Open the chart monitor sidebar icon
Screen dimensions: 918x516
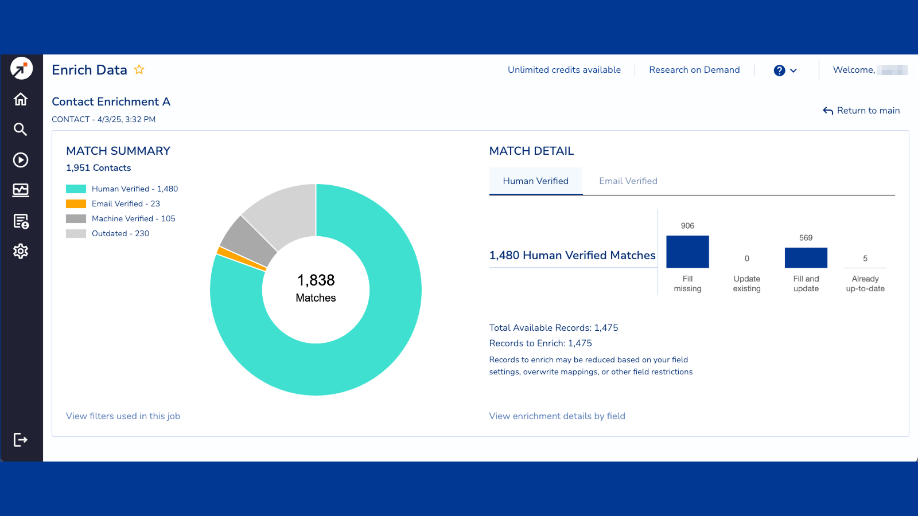[x=21, y=190]
